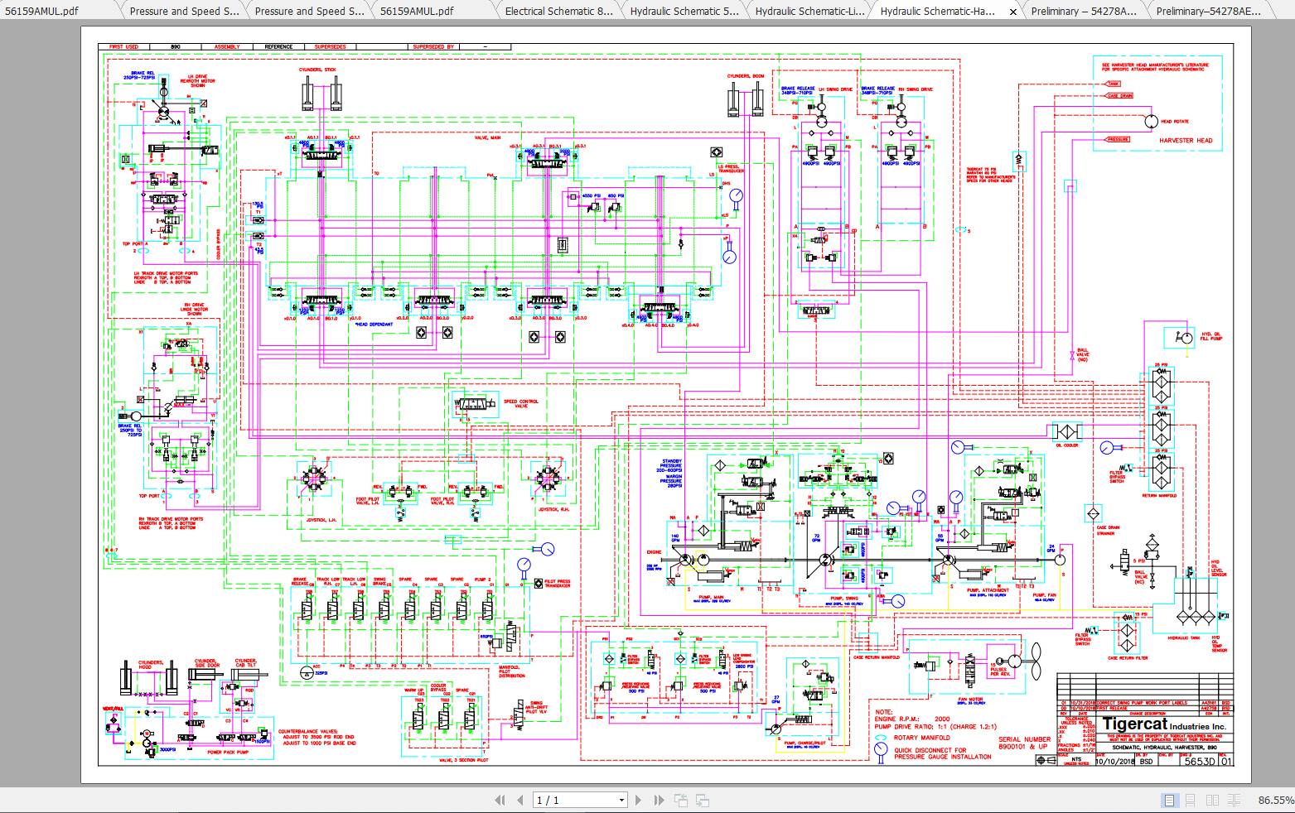Viewport: 1295px width, 813px height.
Task: Enable continuous page view mode
Action: pyautogui.click(x=1190, y=801)
